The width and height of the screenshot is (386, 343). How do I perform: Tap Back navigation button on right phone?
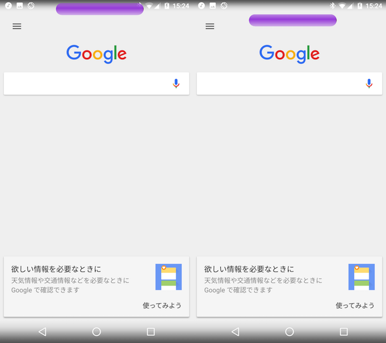(x=236, y=332)
